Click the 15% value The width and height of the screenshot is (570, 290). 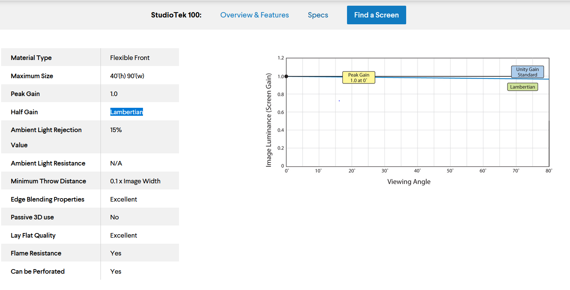[x=116, y=130]
